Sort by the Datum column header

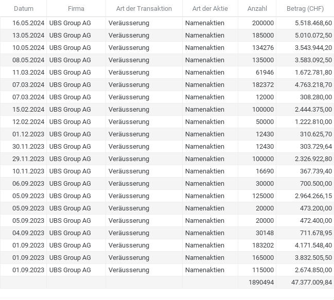(x=24, y=9)
